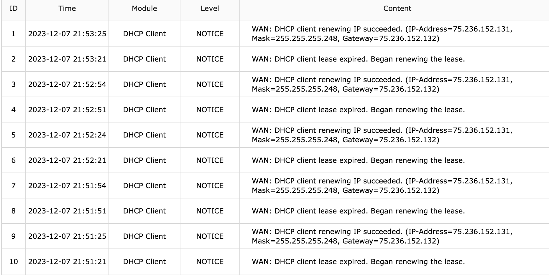Click the Level column header

click(210, 9)
